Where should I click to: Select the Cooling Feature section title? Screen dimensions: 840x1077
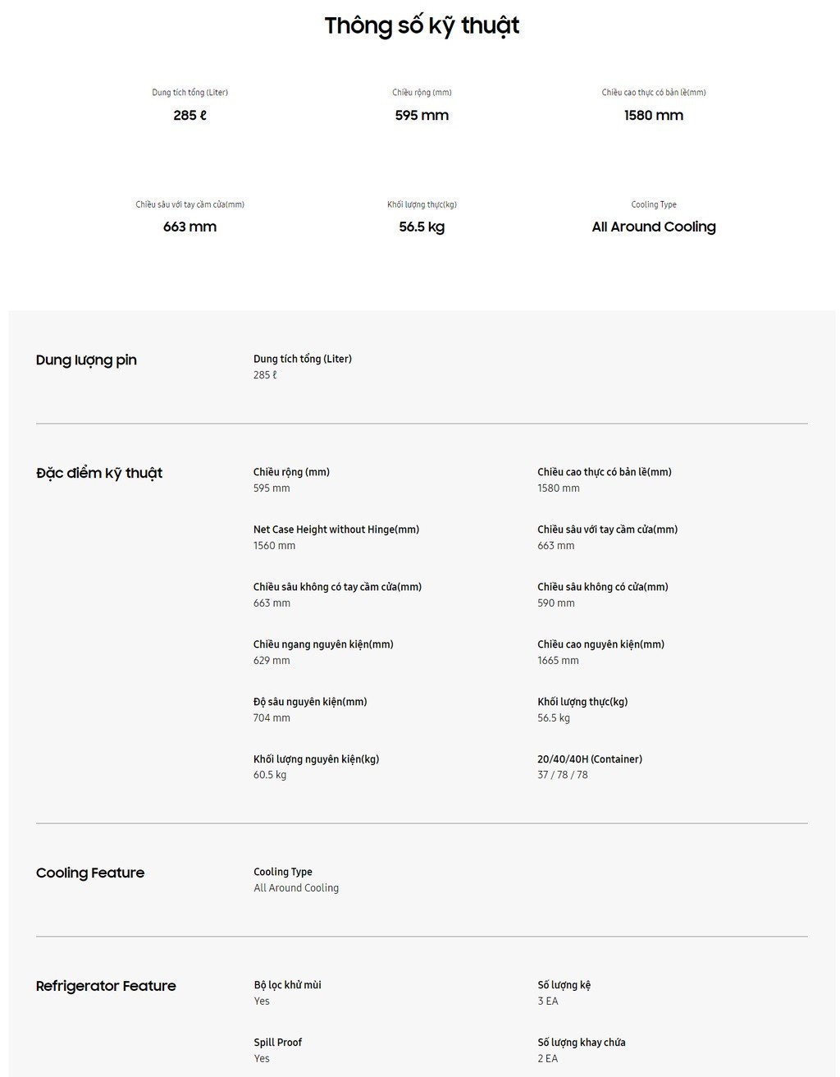90,873
